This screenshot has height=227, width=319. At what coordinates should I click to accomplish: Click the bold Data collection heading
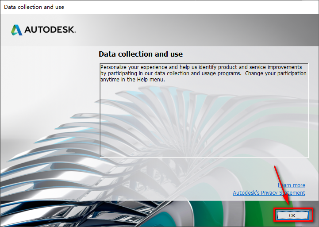tap(140, 54)
